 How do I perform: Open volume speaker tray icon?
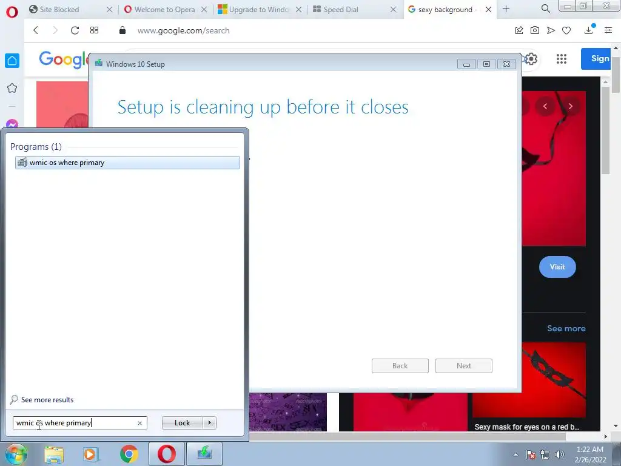pos(559,454)
